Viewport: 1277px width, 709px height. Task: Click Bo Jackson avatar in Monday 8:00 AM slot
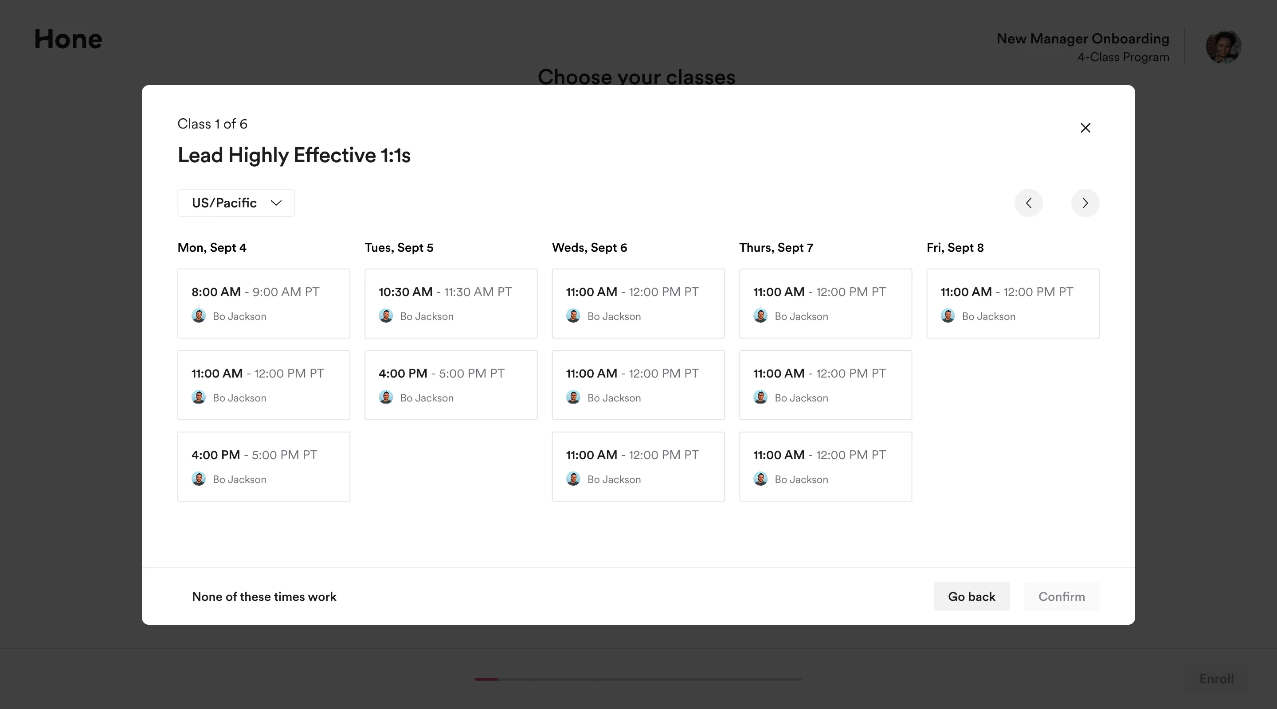(x=198, y=316)
